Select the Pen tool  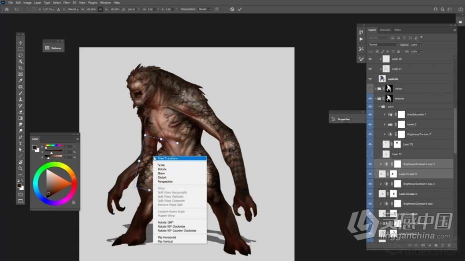[20, 137]
